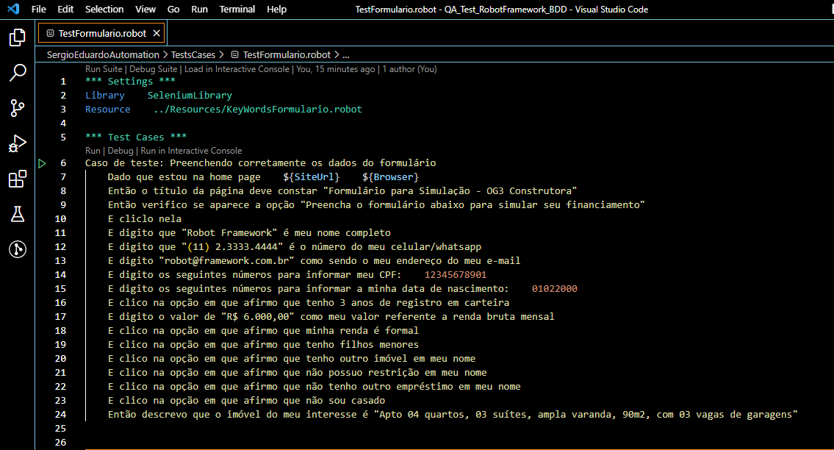Click the breadcrumb ellipsis symbol item
The height and width of the screenshot is (450, 834).
tap(346, 55)
